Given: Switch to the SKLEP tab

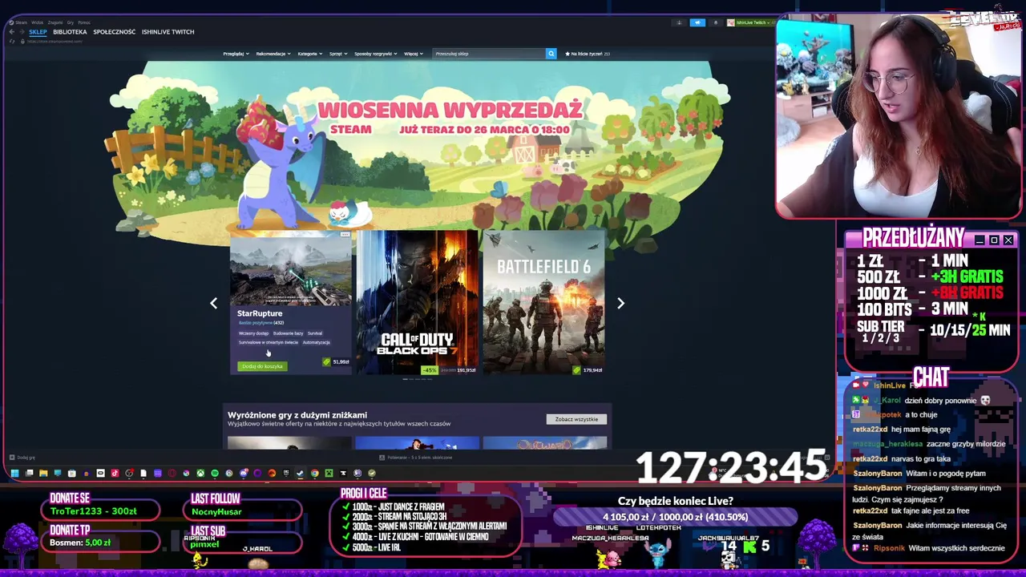Looking at the screenshot, I should 38,32.
